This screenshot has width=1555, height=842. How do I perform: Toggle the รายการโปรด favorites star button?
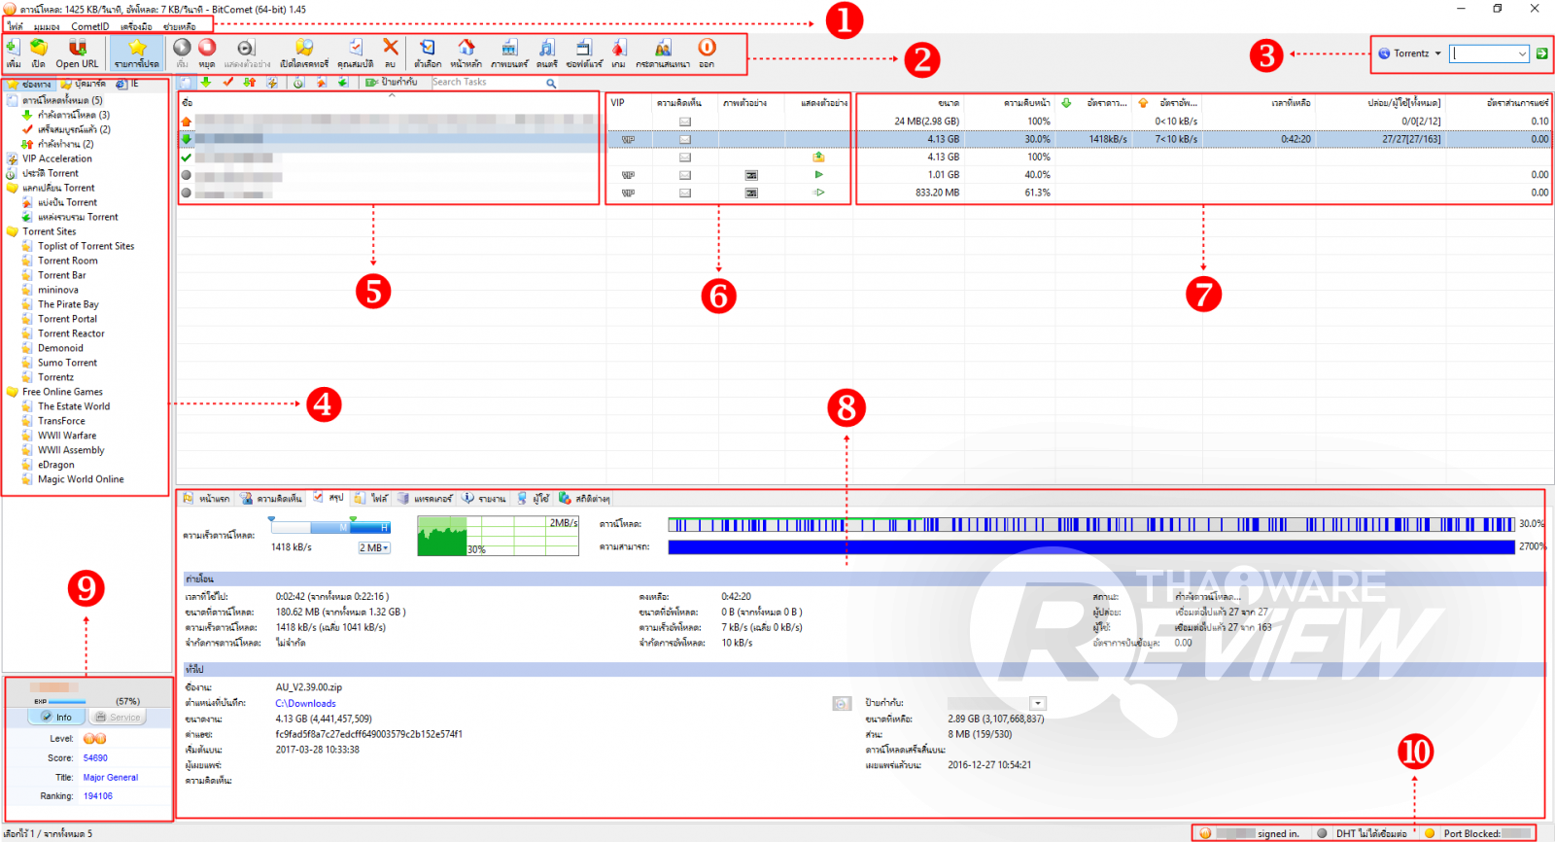pyautogui.click(x=137, y=53)
